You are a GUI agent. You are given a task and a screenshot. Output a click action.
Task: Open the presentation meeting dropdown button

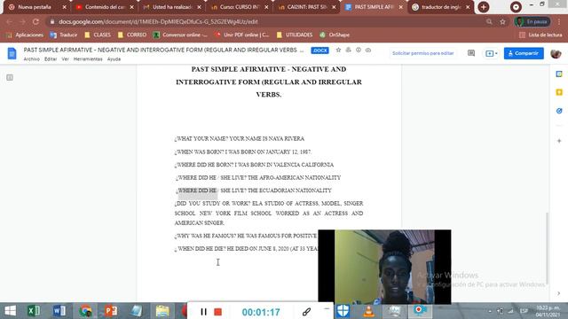click(x=491, y=53)
